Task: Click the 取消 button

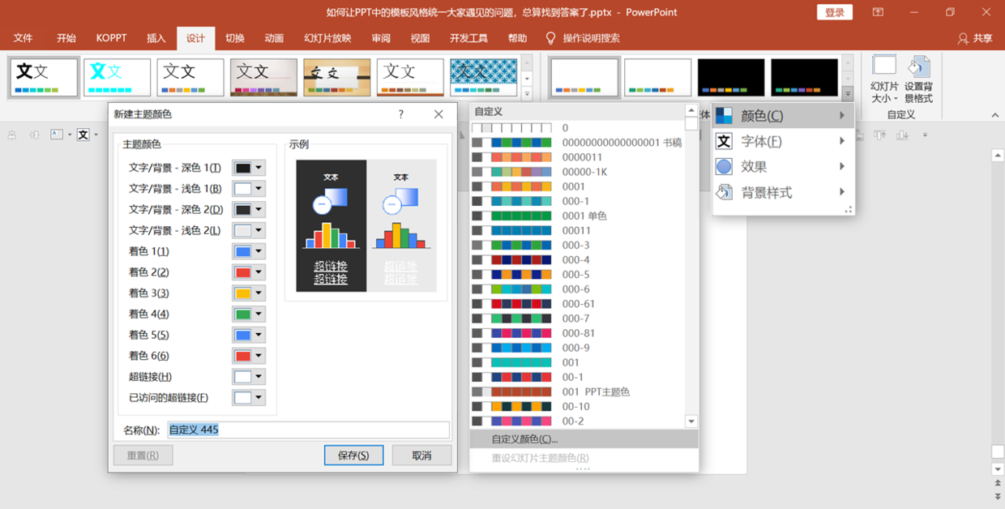Action: click(422, 456)
